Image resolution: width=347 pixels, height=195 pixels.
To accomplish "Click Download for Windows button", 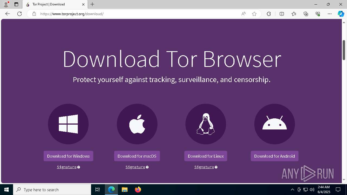I will 68,156.
